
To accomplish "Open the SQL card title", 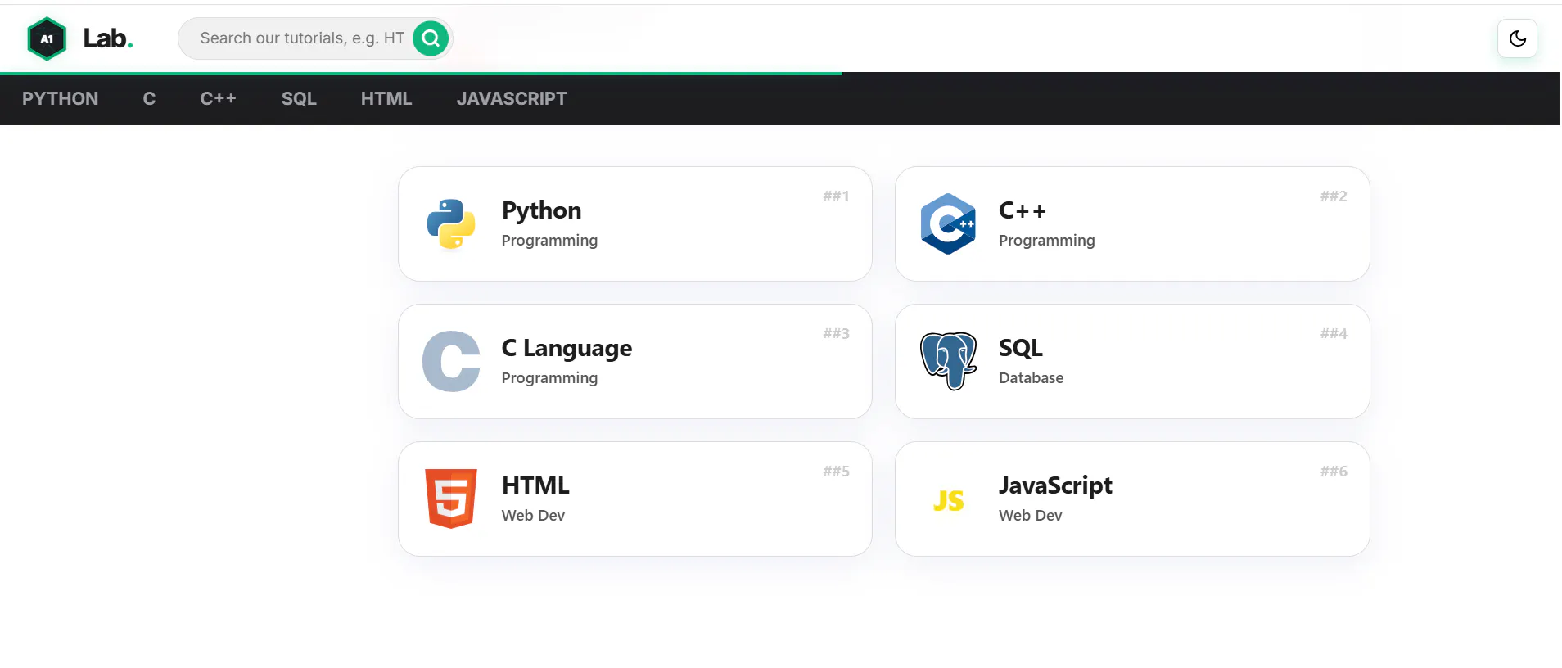I will (1021, 348).
